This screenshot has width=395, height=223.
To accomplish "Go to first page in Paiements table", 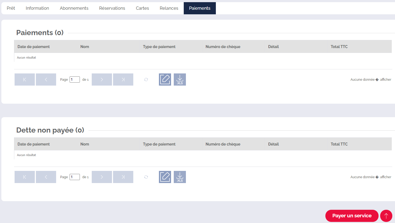I will pyautogui.click(x=25, y=79).
